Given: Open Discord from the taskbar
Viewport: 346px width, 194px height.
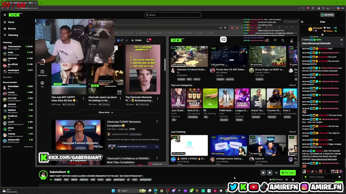Looking at the screenshot, I should click(x=173, y=191).
